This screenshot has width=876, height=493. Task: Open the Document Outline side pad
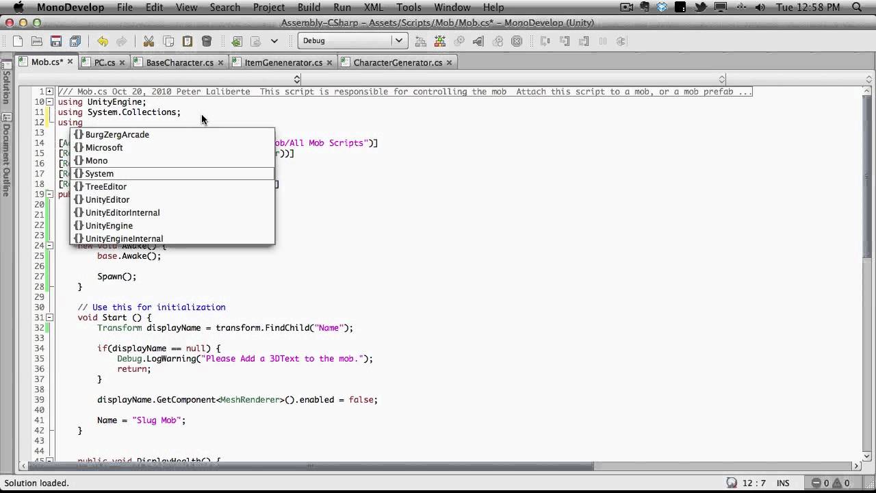point(6,155)
